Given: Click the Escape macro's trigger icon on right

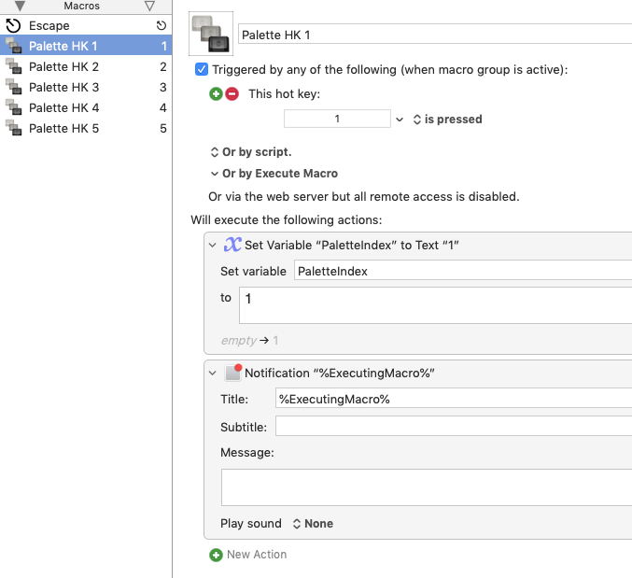Looking at the screenshot, I should [x=161, y=26].
